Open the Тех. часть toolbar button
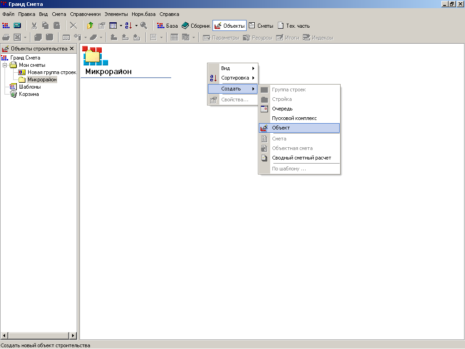 click(x=294, y=26)
